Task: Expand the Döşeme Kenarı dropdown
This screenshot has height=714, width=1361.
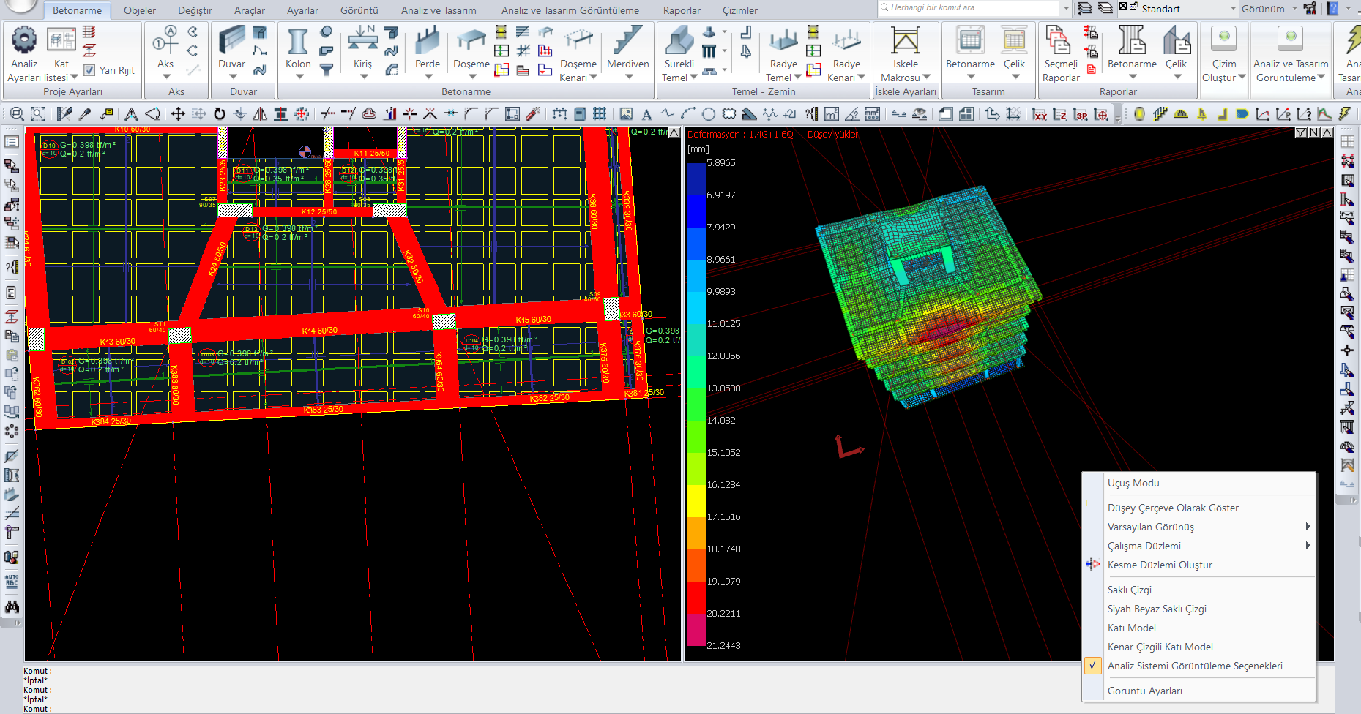Action: (x=593, y=77)
